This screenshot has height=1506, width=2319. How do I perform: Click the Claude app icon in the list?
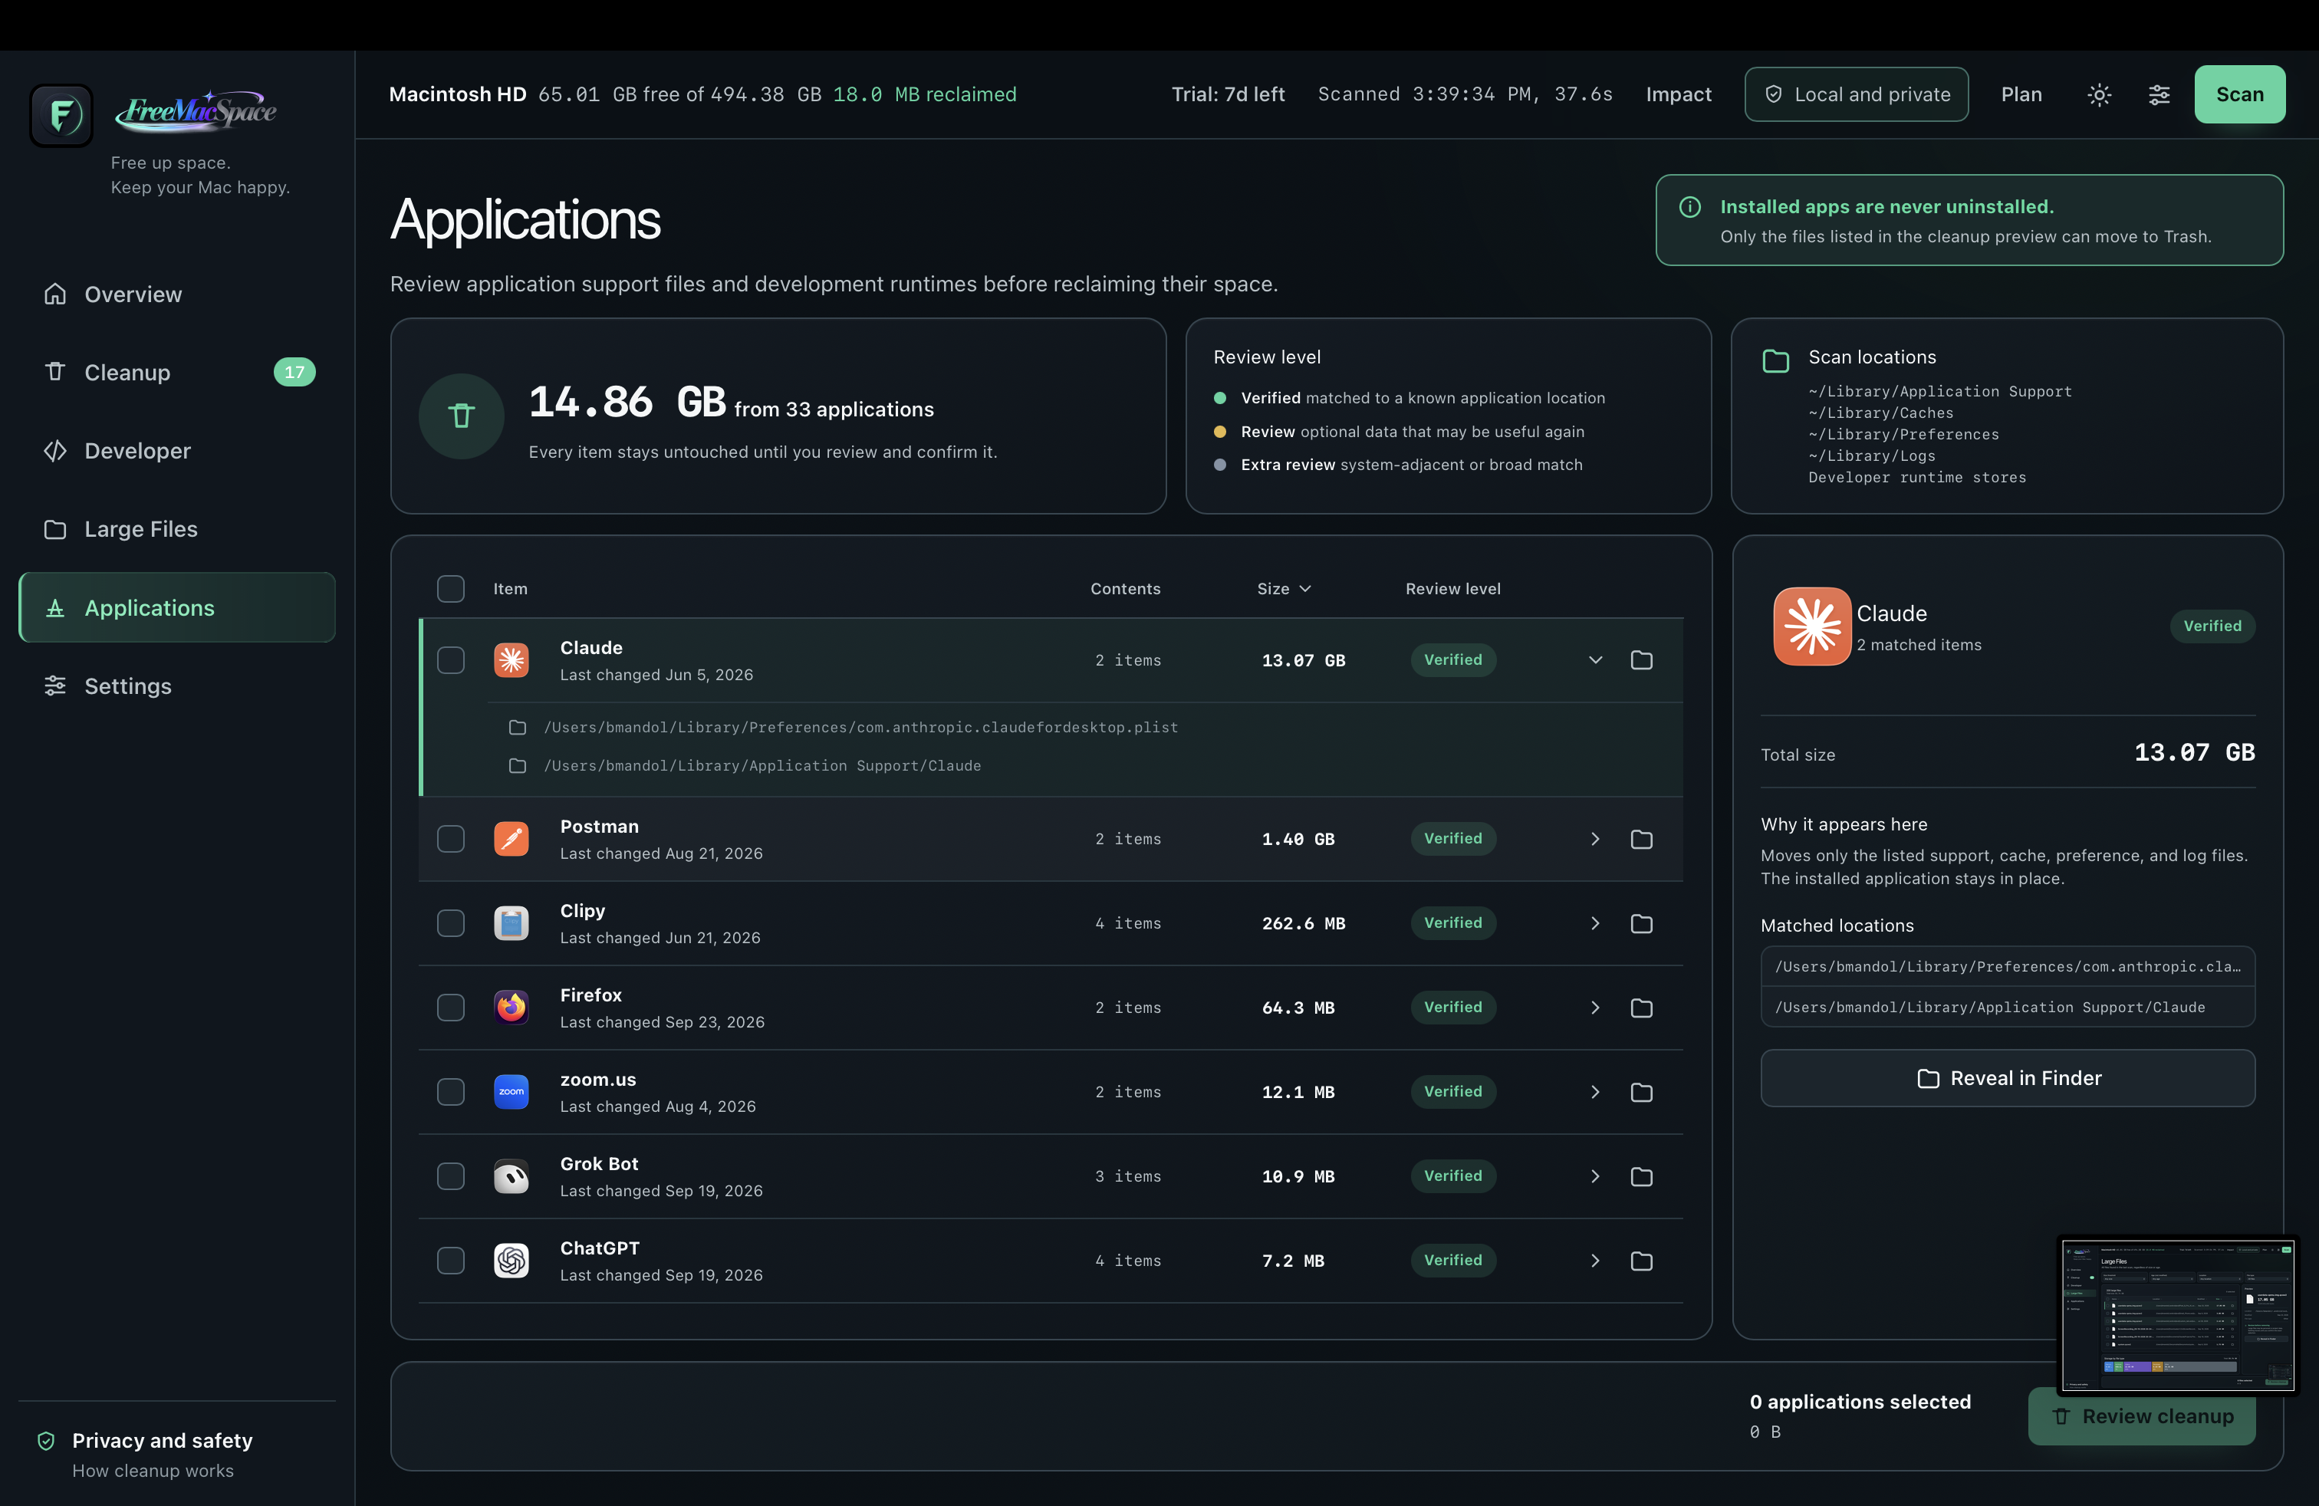coord(511,660)
